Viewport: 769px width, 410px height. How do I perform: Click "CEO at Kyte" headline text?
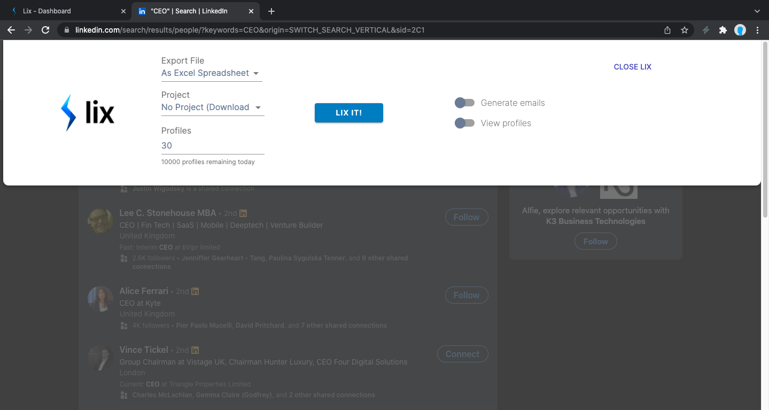140,303
